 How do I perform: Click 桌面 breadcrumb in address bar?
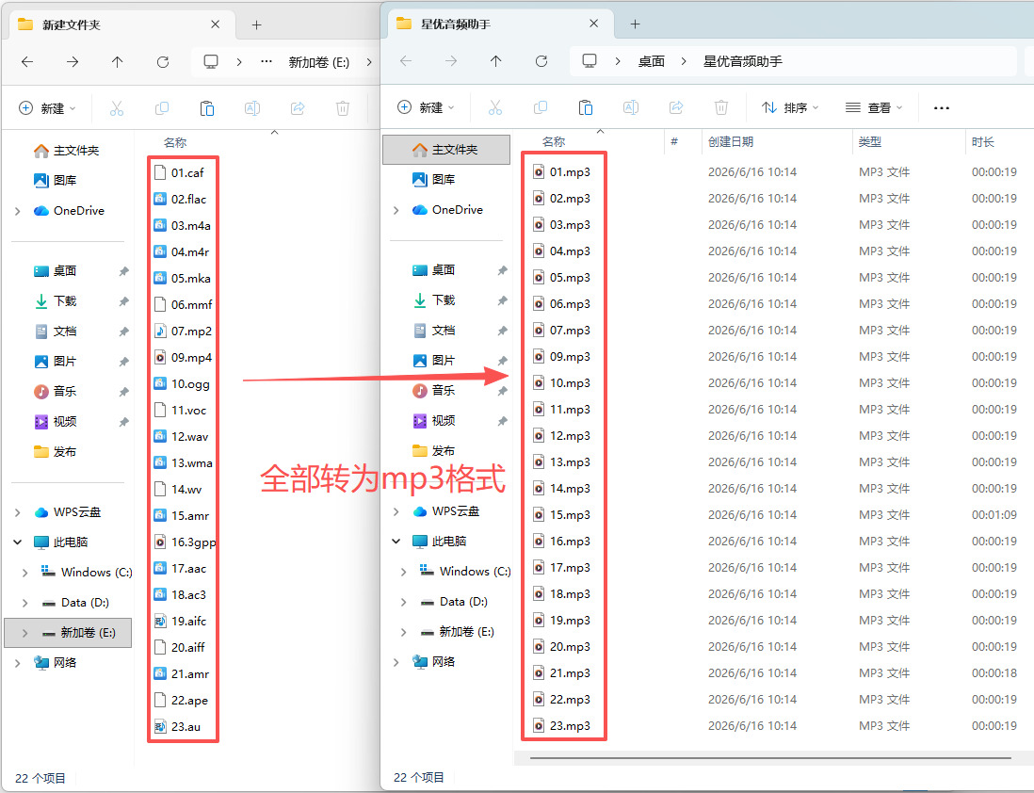point(651,61)
